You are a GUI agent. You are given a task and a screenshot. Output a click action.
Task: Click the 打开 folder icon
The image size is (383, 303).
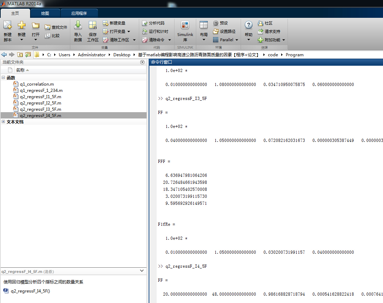coord(36,26)
